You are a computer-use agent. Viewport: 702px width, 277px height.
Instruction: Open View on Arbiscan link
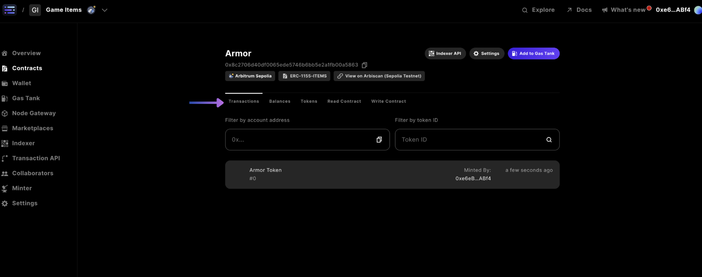(x=379, y=76)
